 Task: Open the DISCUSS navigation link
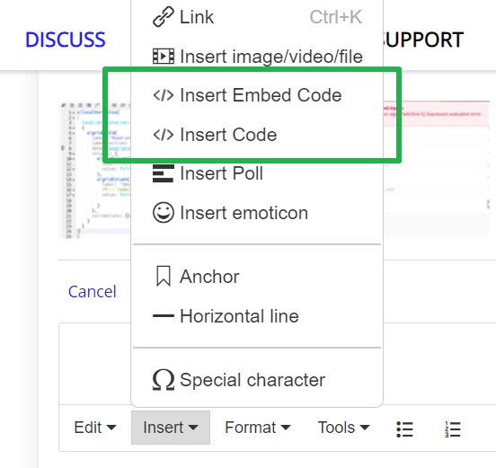tap(66, 40)
